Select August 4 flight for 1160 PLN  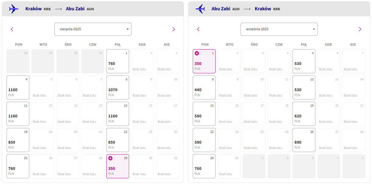[x=18, y=87]
